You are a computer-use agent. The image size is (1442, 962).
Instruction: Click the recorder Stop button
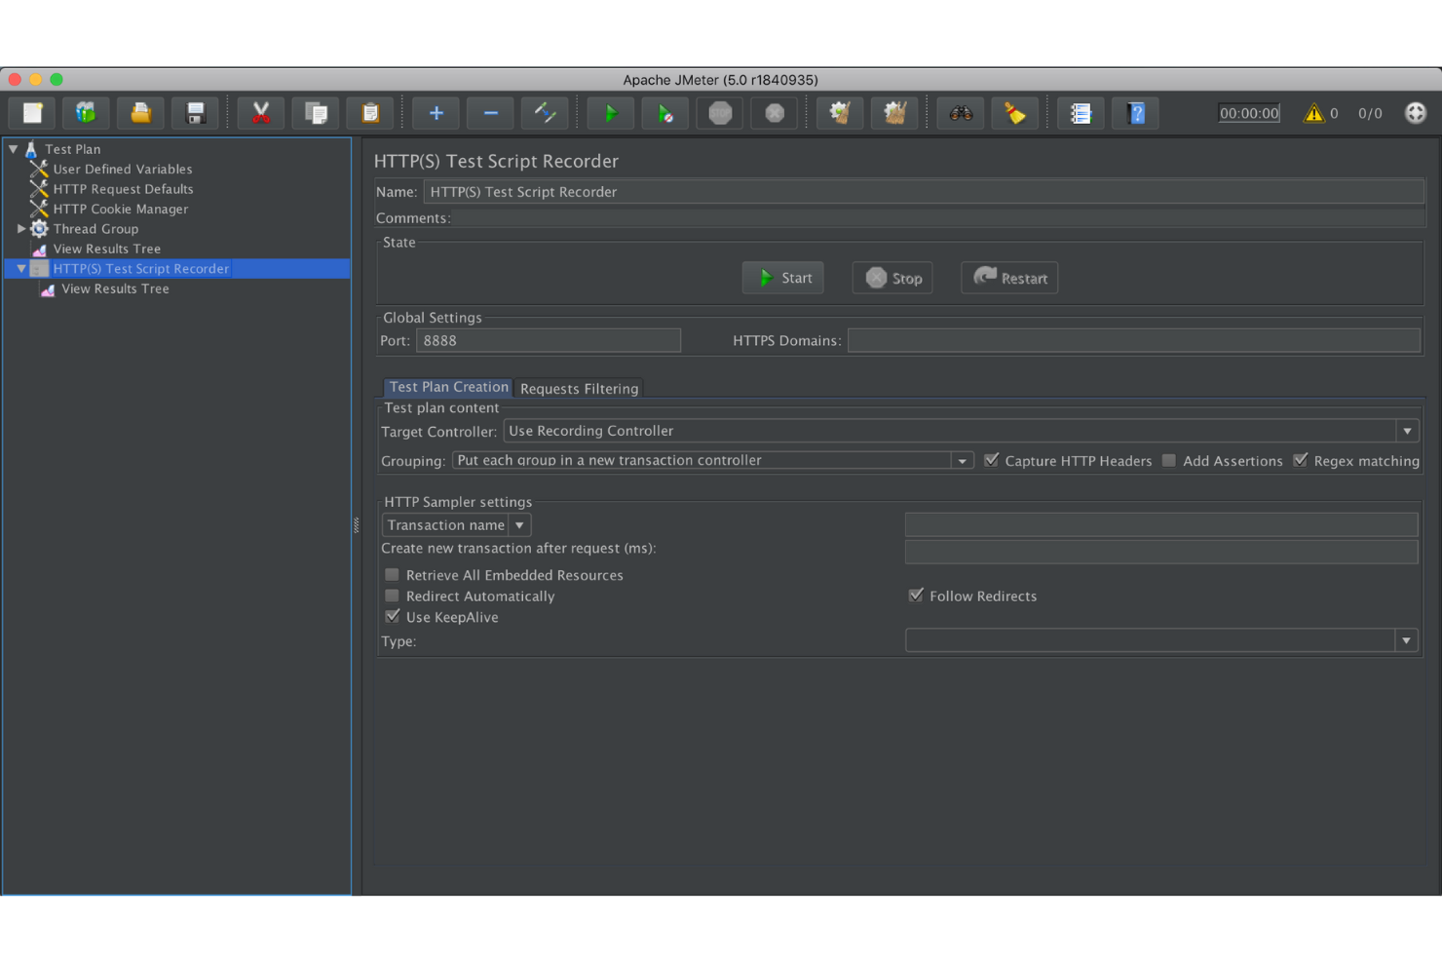click(x=892, y=278)
